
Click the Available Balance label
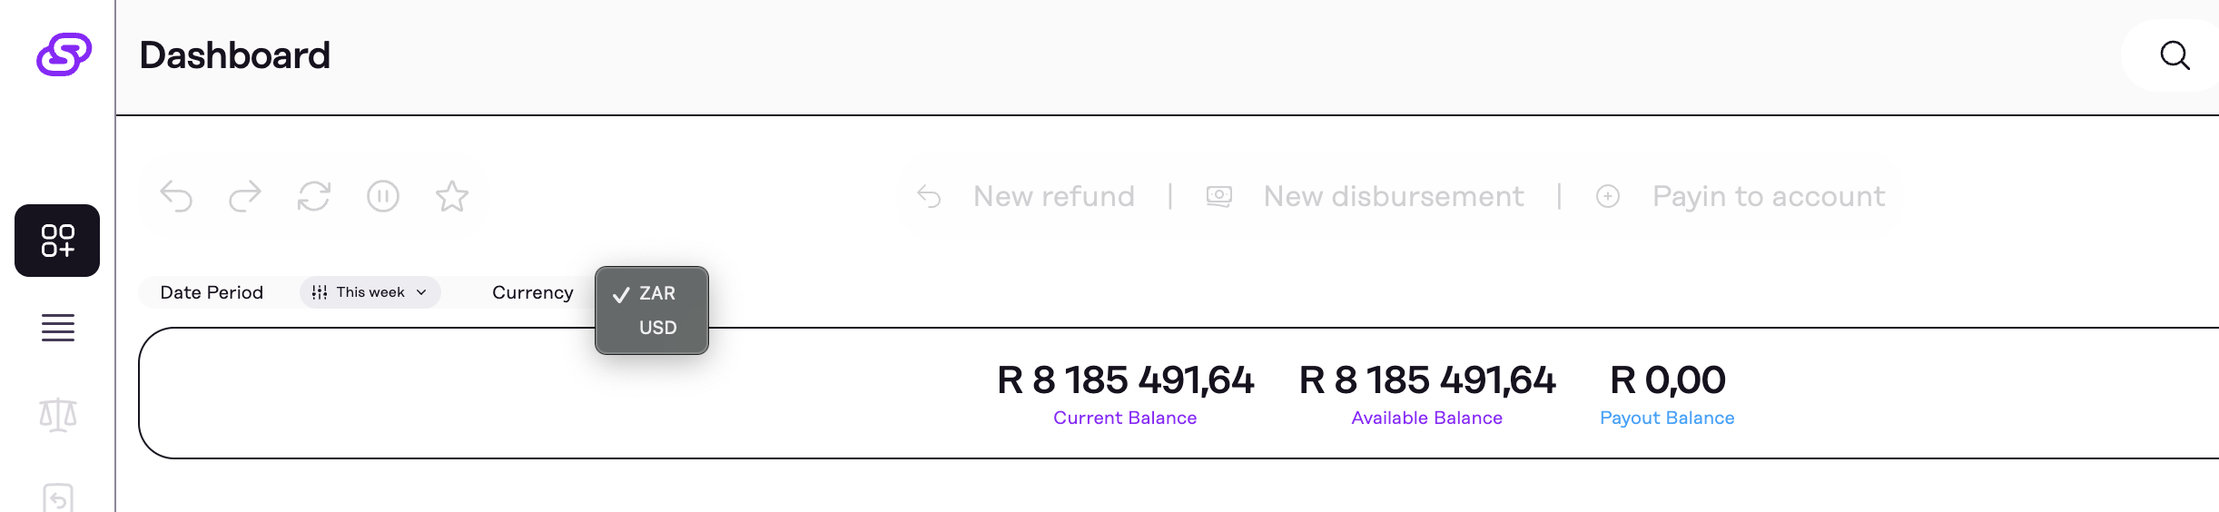point(1426,418)
